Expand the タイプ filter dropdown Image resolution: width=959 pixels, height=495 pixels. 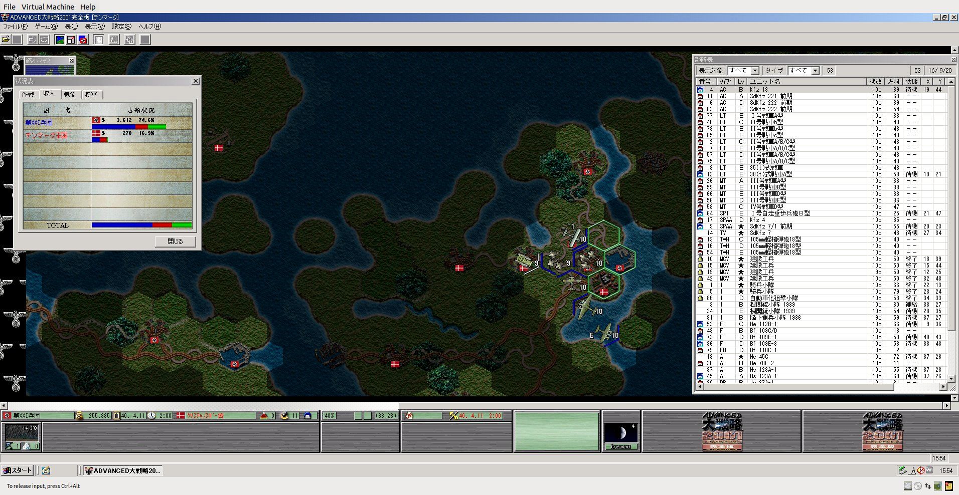coord(815,71)
